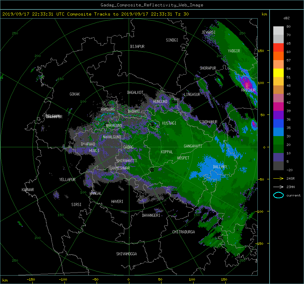Click the YADGIR city label

[234, 51]
